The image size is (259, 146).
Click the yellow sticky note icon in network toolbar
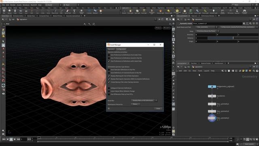tap(243, 71)
